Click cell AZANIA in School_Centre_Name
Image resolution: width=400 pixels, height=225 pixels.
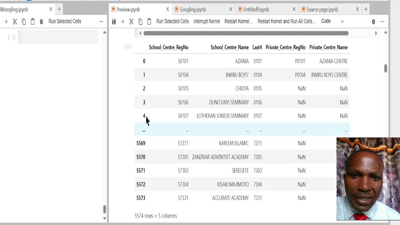242,61
